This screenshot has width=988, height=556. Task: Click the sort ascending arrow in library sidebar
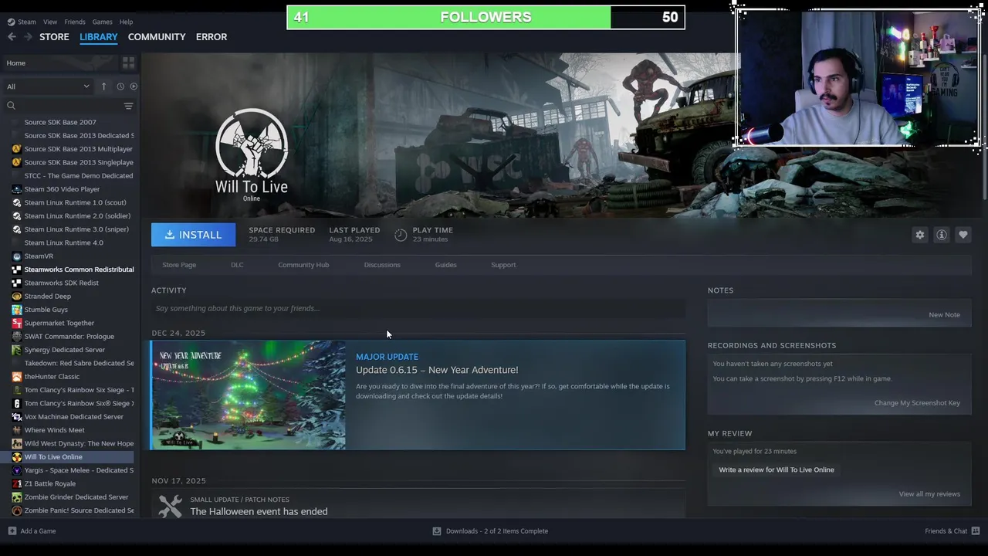[x=103, y=86]
